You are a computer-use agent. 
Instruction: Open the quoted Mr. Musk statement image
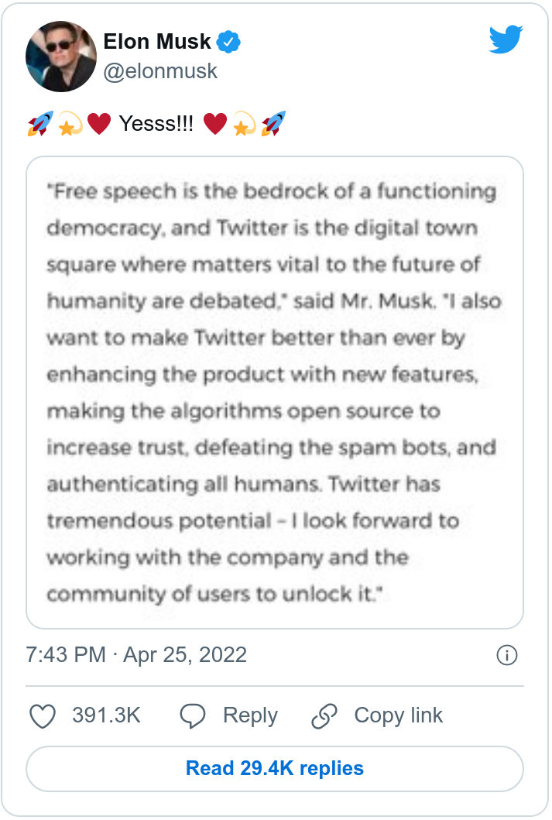tap(275, 393)
